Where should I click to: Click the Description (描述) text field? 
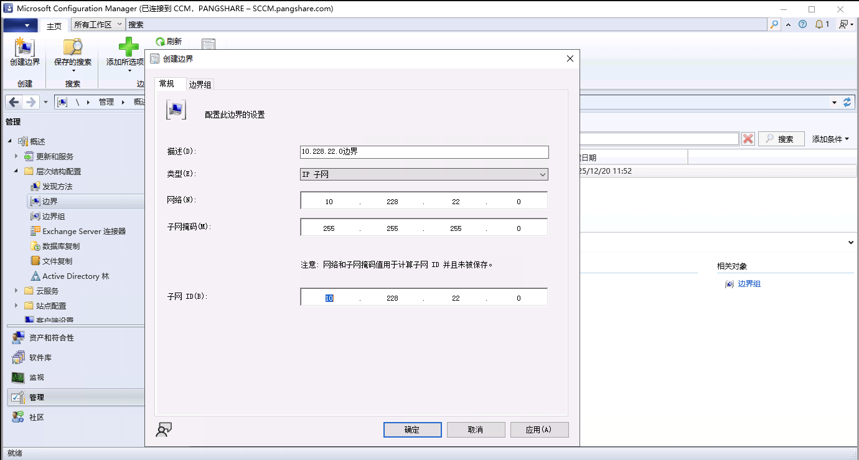[x=425, y=152]
